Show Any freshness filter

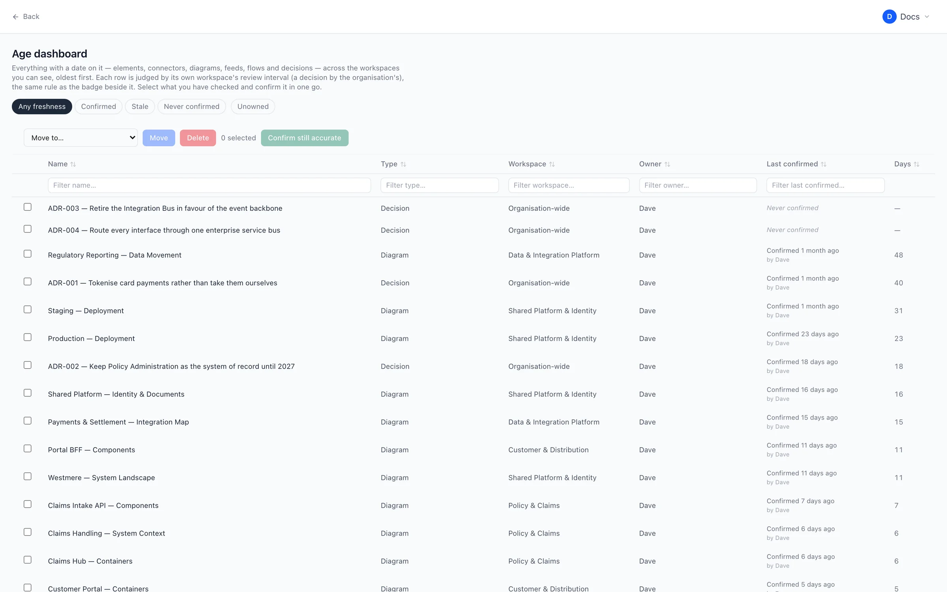[x=42, y=107]
